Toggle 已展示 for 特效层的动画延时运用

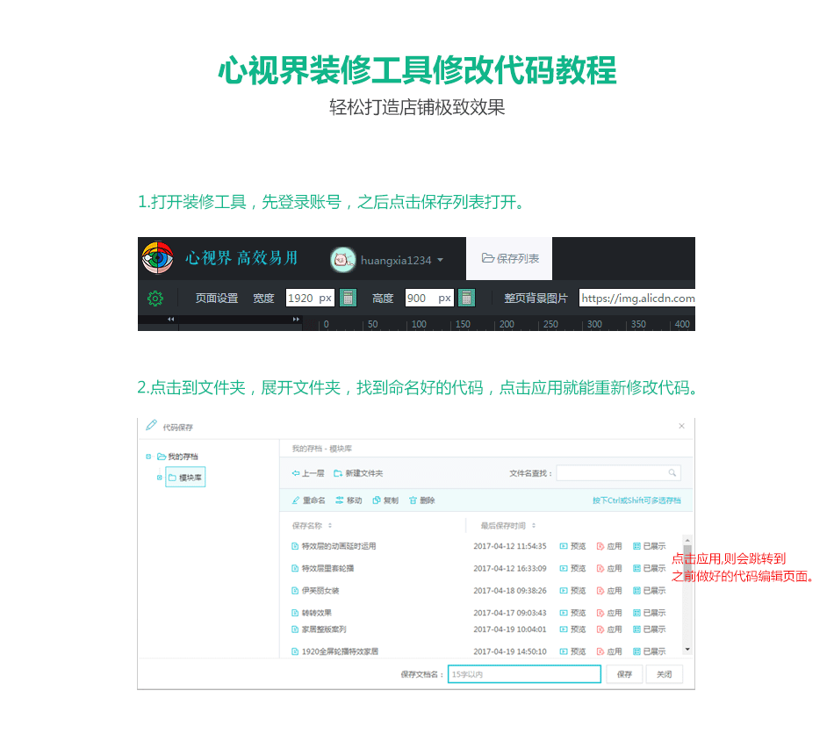[x=650, y=546]
